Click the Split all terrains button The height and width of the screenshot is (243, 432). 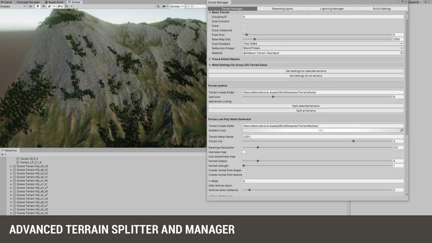[x=306, y=111]
